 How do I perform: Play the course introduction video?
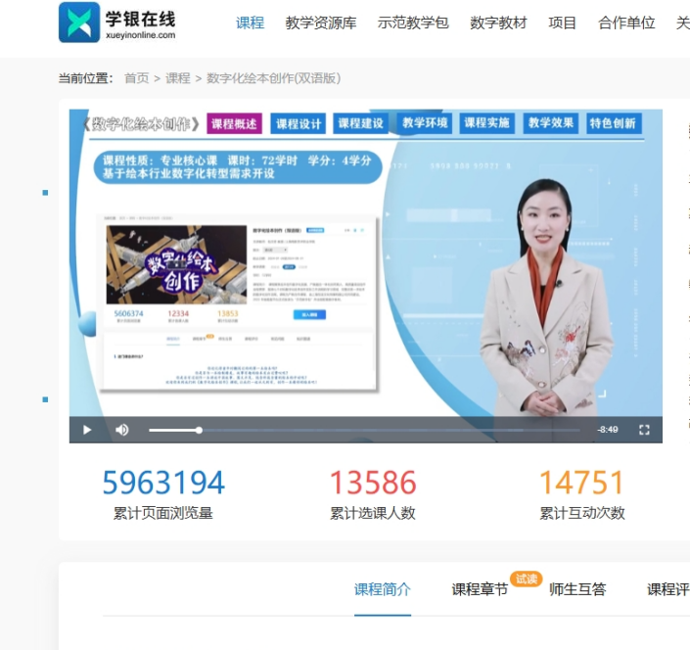[87, 430]
